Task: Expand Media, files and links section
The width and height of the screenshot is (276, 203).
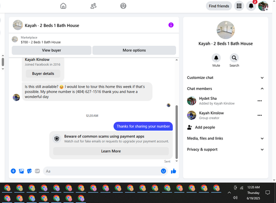Action: point(225,138)
